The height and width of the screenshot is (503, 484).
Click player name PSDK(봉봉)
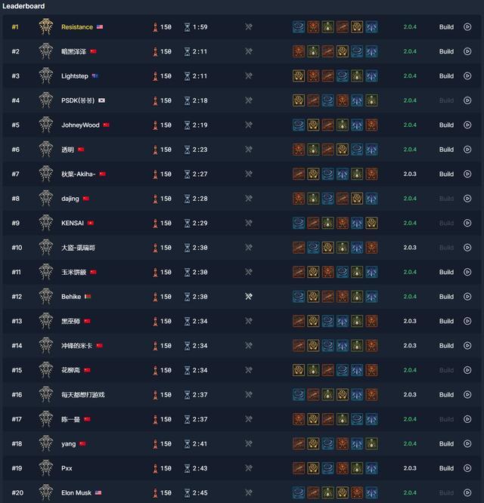point(78,100)
